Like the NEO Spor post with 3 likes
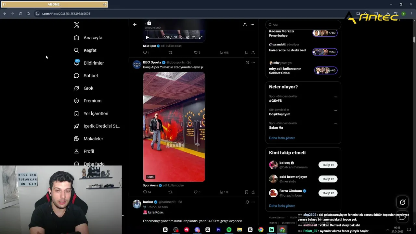 [x=197, y=52]
